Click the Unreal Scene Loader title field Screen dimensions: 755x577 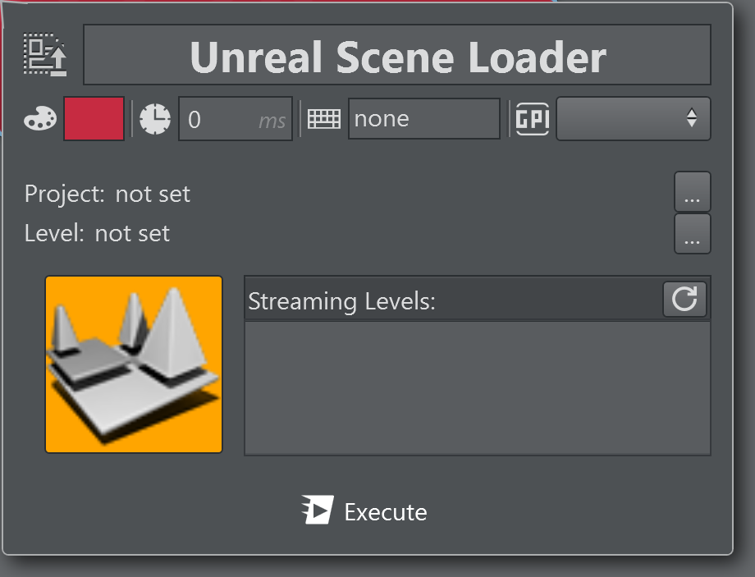tap(397, 55)
